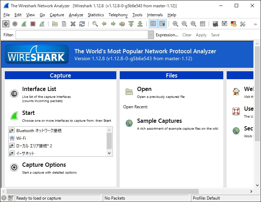Screen dimensions: 261x202
Task: Open a capture file via toolbar folder icon
Action: 55,24
